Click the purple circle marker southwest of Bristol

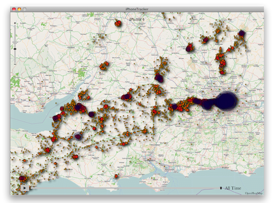click(x=78, y=137)
